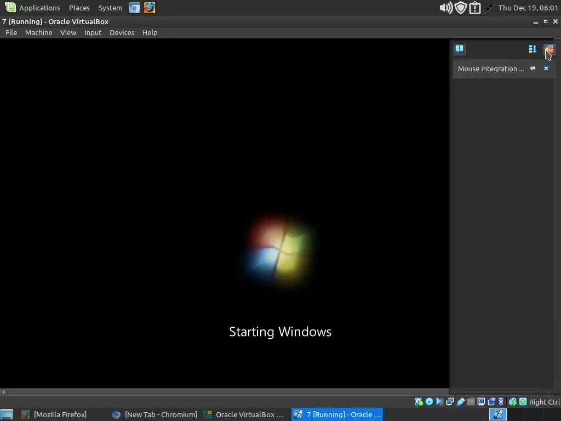Open the Help menu

[150, 32]
